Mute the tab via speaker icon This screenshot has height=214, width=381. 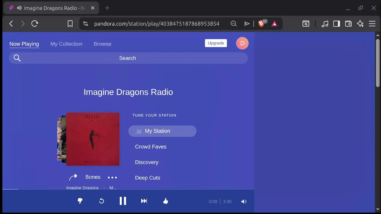pyautogui.click(x=19, y=8)
